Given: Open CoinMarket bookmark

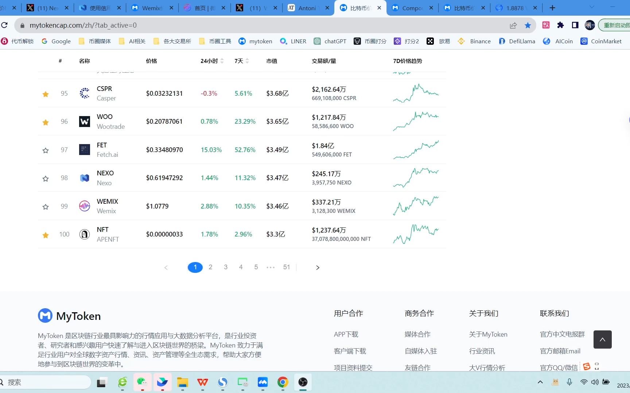Looking at the screenshot, I should 601,41.
